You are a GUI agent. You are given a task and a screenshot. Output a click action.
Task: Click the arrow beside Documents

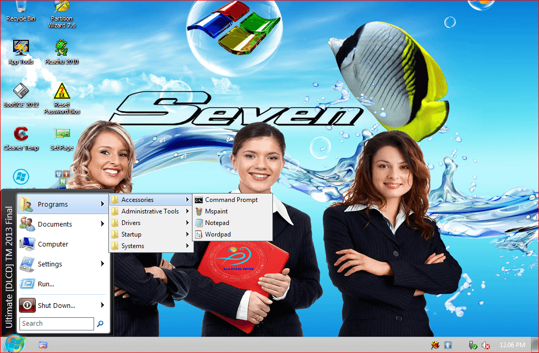(x=102, y=224)
